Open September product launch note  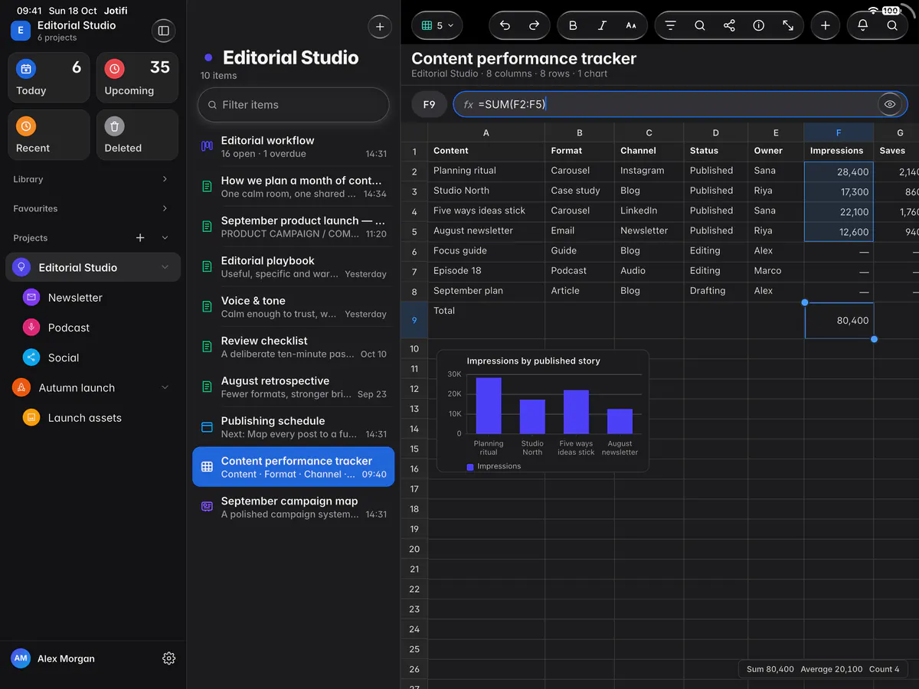[x=293, y=227]
